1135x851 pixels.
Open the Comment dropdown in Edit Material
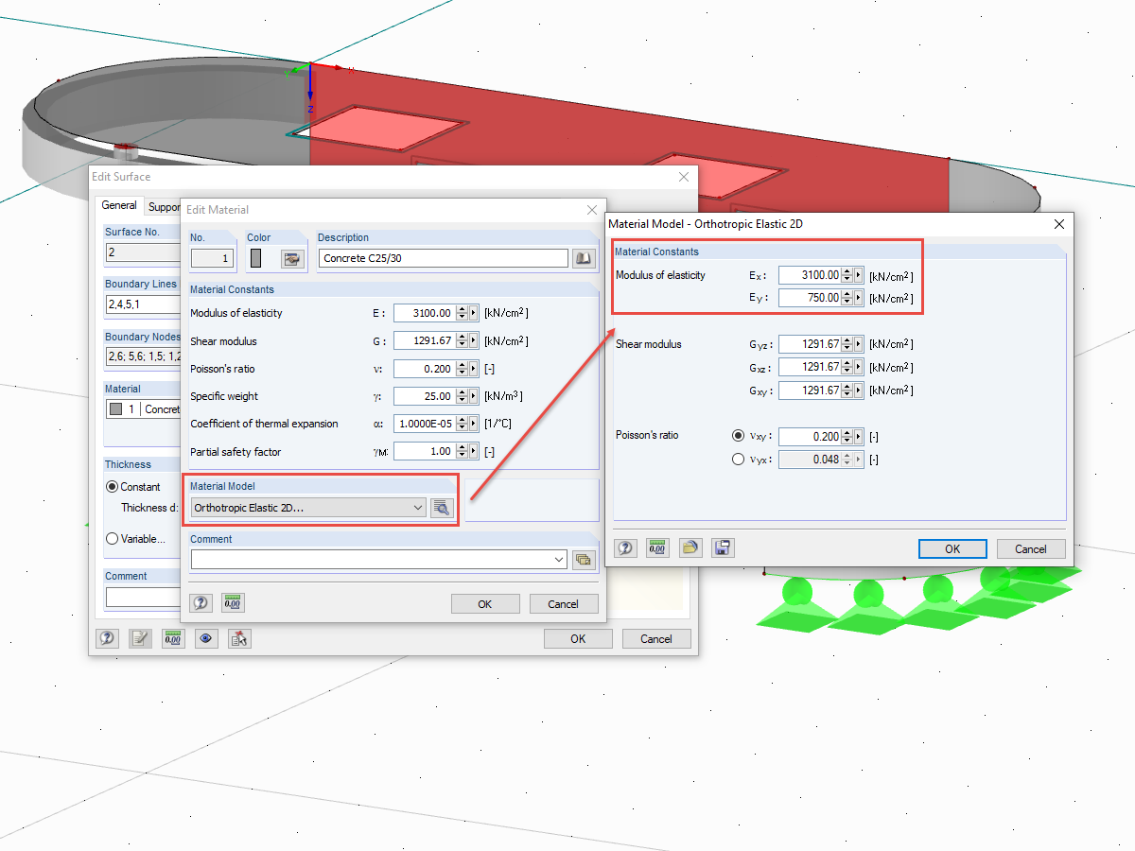559,559
